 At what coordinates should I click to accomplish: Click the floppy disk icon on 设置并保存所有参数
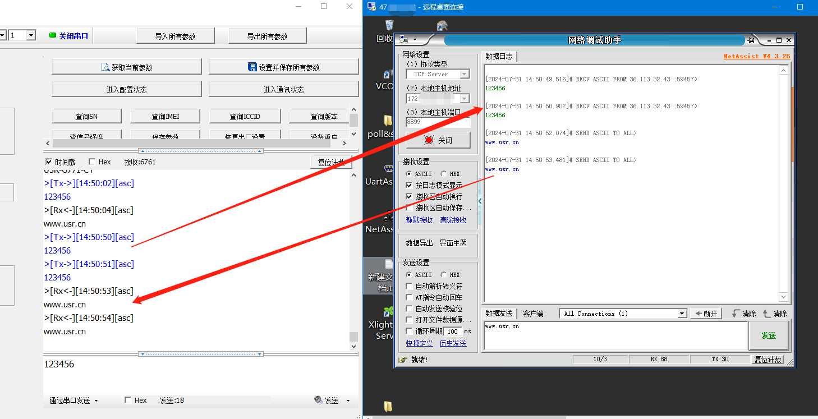252,67
